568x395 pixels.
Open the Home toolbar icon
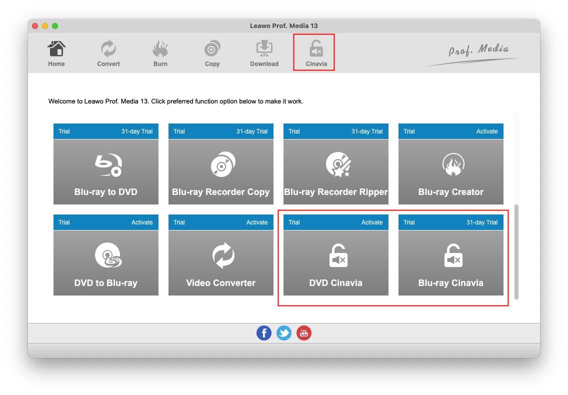56,52
